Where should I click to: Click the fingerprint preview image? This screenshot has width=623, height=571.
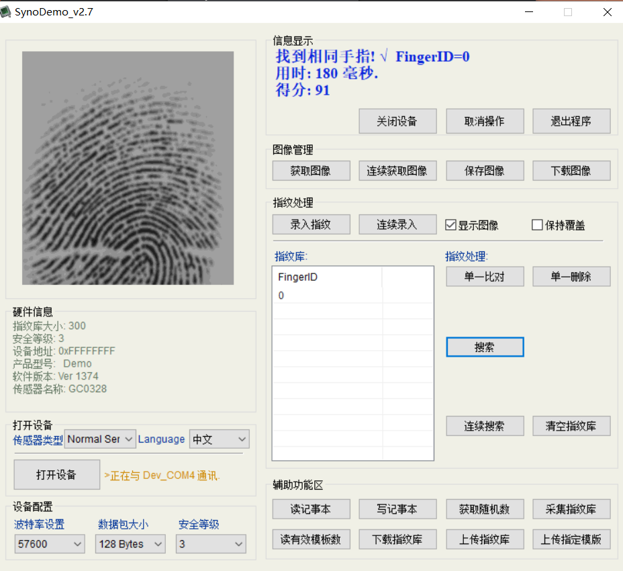[x=128, y=169]
